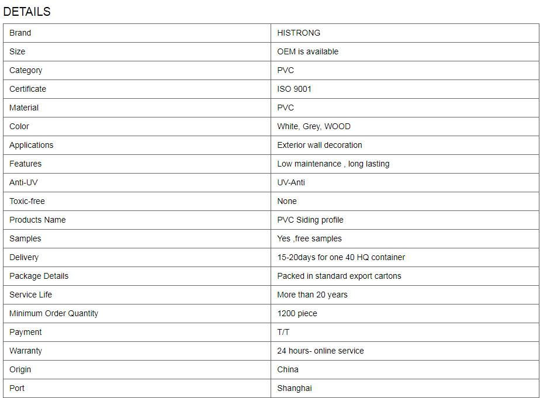Click the DETAILS heading
Screen dimensions: 540x398
click(x=27, y=12)
